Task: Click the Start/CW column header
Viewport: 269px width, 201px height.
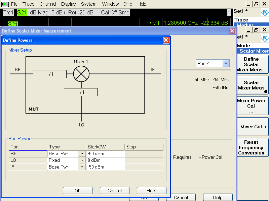Action: pyautogui.click(x=105, y=147)
